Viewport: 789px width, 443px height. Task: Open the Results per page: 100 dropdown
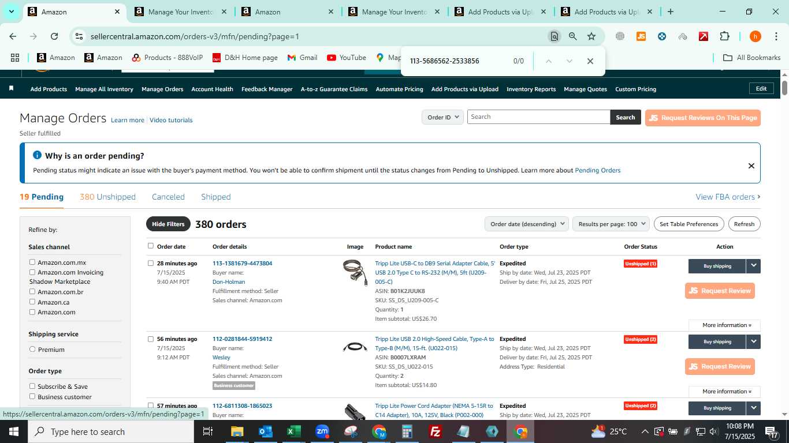(611, 224)
